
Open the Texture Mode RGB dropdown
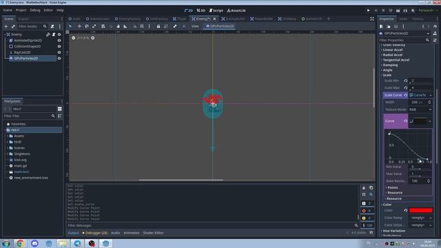(x=420, y=110)
